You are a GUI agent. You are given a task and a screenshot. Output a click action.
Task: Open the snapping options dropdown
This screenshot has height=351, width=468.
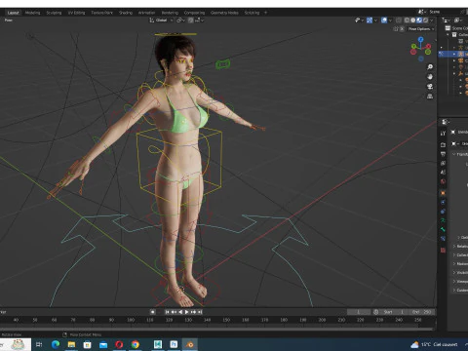coord(199,20)
